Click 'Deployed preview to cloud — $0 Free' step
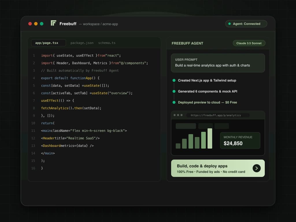 click(207, 102)
